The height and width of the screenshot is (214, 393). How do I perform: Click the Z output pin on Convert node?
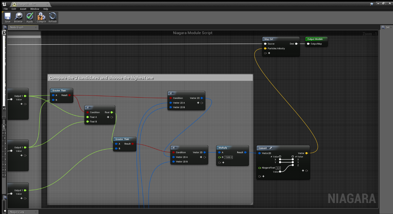coord(293,165)
